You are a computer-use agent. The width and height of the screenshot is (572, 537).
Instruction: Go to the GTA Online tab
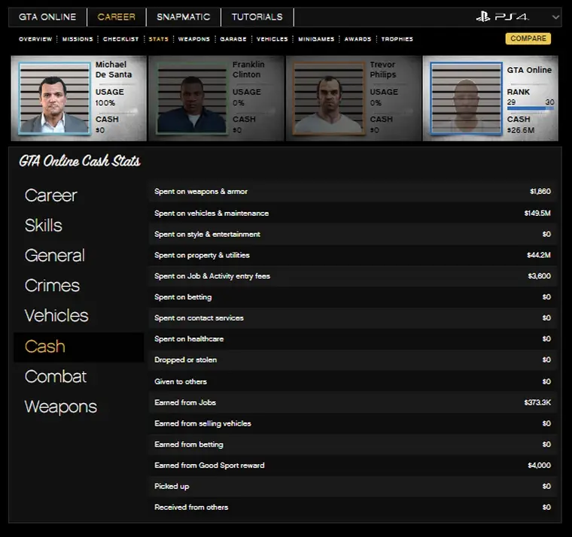point(47,17)
